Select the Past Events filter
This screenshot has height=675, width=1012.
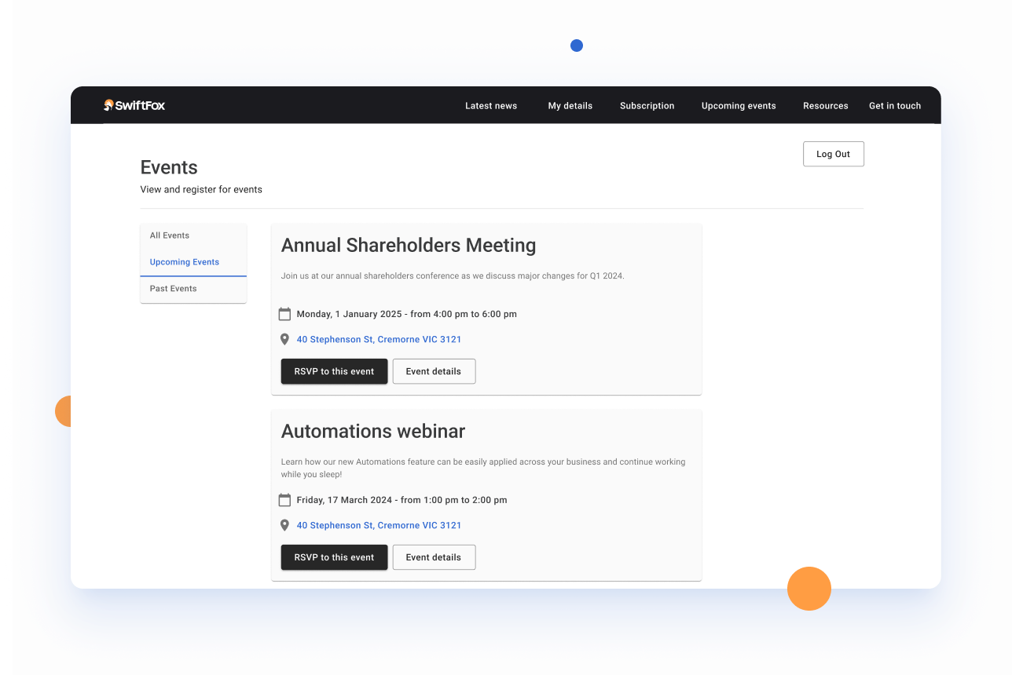click(173, 288)
